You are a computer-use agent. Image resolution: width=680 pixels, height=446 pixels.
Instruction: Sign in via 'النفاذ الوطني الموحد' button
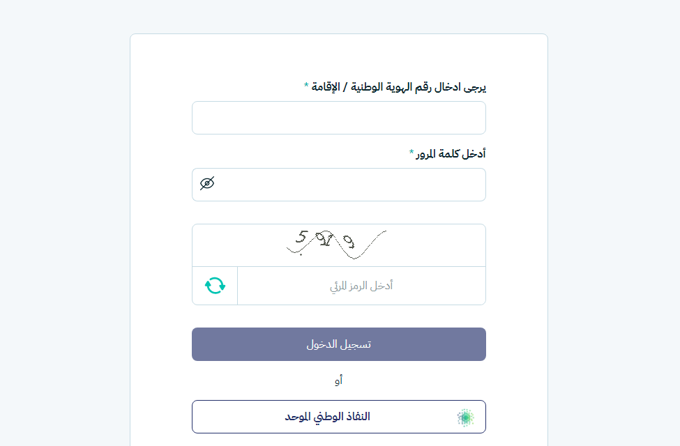coord(338,417)
